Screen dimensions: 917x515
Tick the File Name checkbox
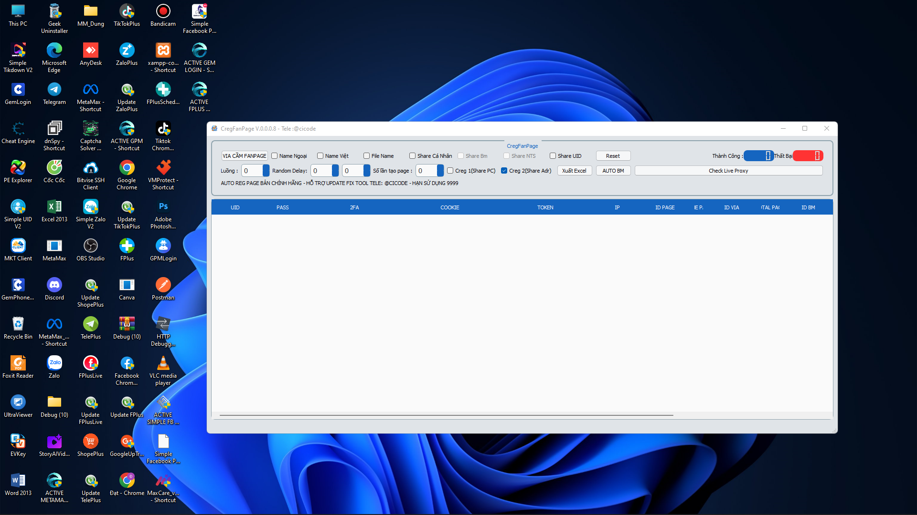[x=367, y=156]
